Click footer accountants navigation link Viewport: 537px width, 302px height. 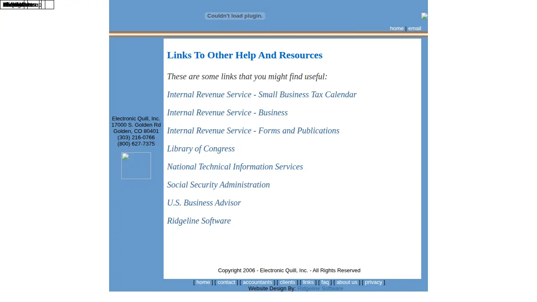tap(257, 282)
